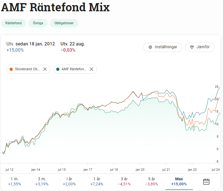
Task: Click the AMF Räntefond Mix heading
Action: 55,7
